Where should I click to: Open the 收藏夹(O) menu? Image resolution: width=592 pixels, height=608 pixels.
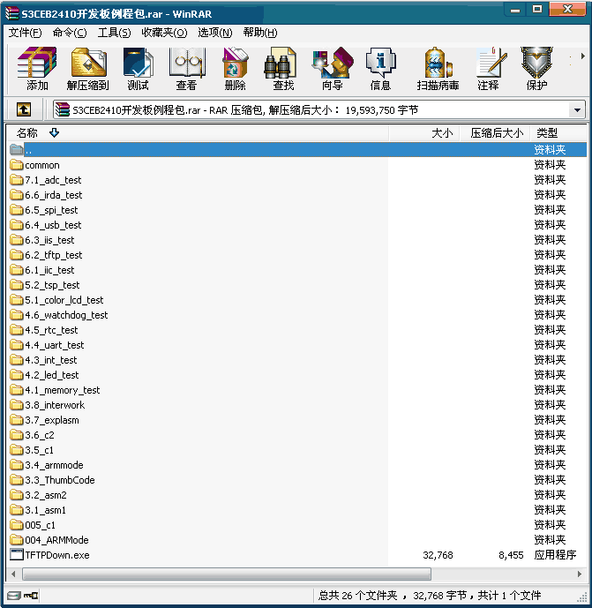point(164,33)
